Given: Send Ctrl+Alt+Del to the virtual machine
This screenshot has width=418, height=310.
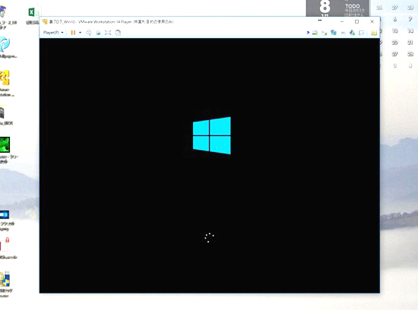Looking at the screenshot, I should coord(89,33).
